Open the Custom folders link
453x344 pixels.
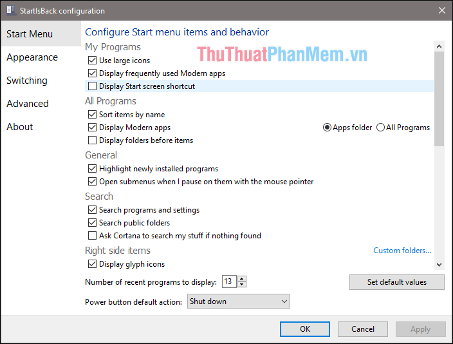tap(402, 251)
